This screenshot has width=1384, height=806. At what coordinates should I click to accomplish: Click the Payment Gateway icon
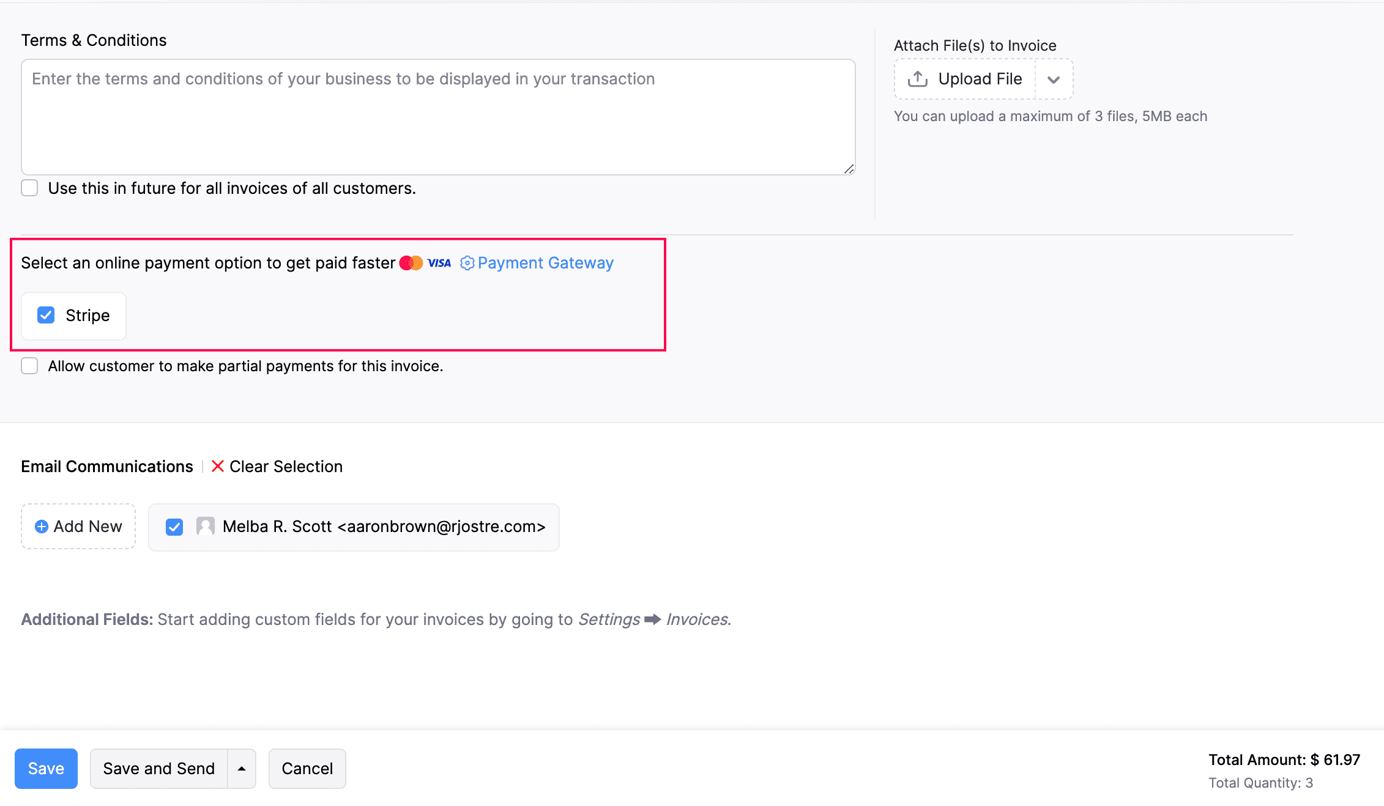click(x=469, y=263)
